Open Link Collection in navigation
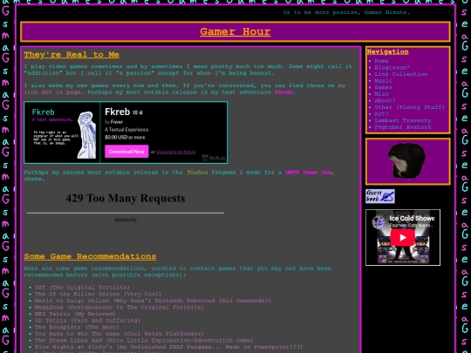This screenshot has height=353, width=471. pos(400,74)
